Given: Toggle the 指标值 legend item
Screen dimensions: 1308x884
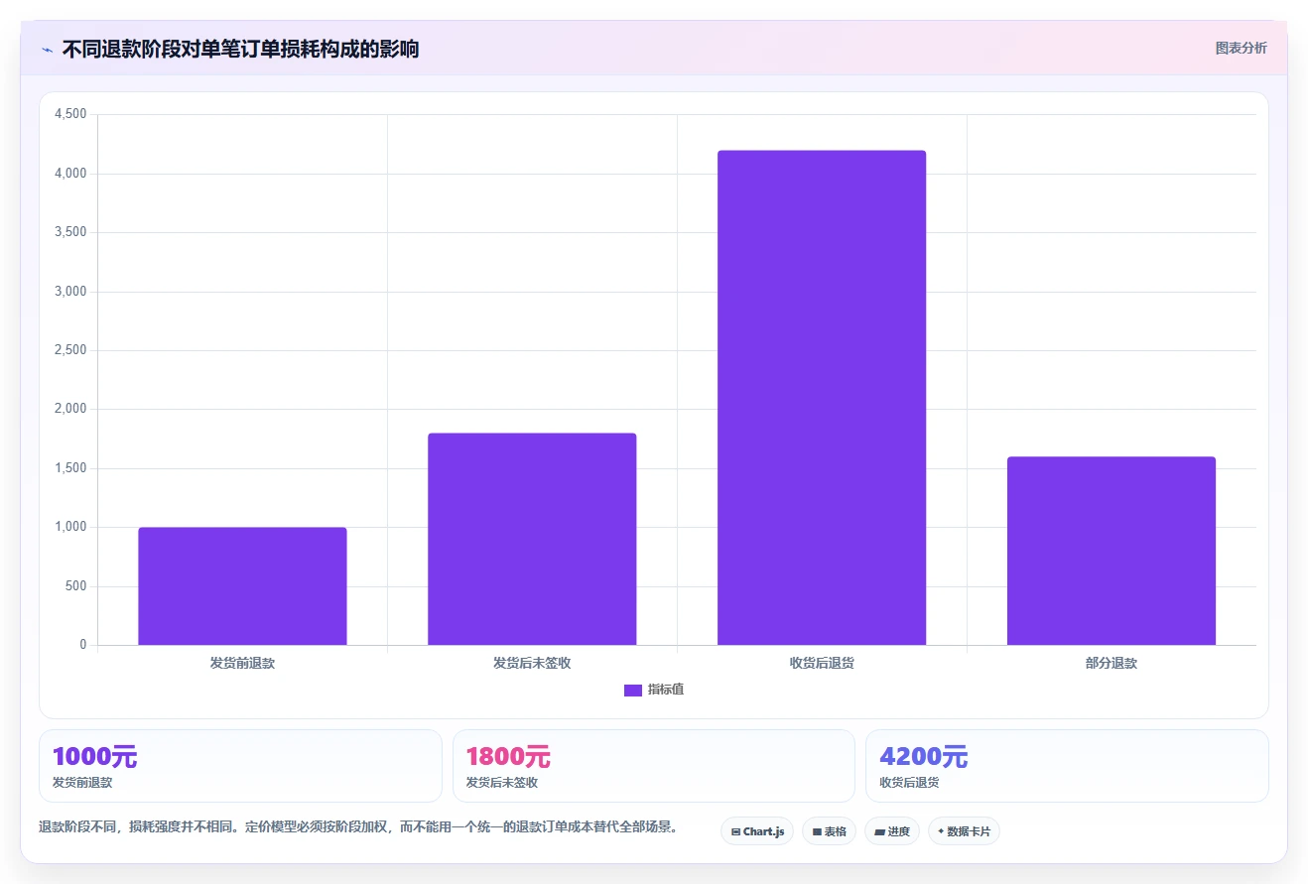Looking at the screenshot, I should 654,690.
